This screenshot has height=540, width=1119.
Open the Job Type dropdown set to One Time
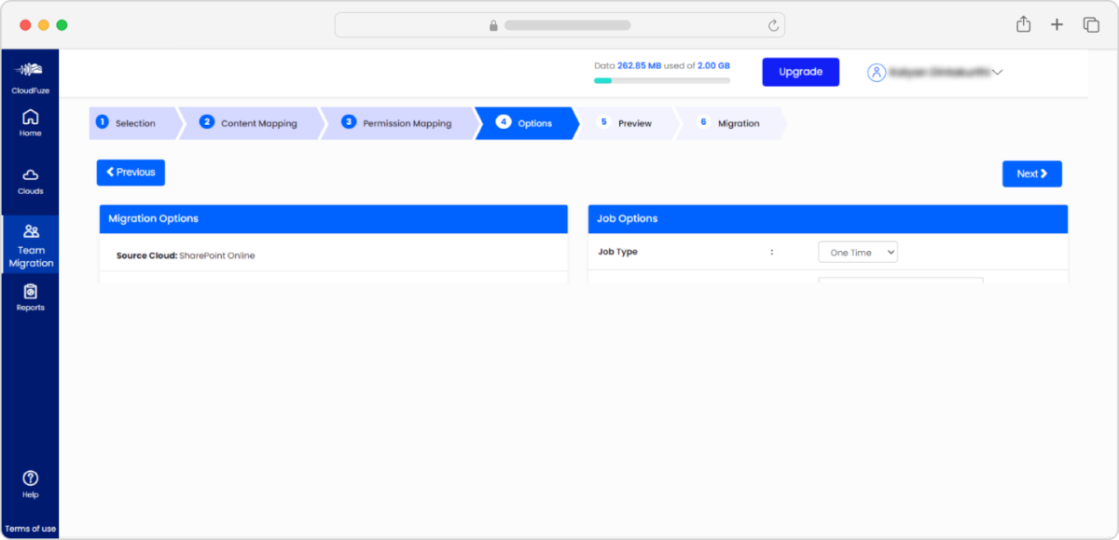pyautogui.click(x=856, y=251)
